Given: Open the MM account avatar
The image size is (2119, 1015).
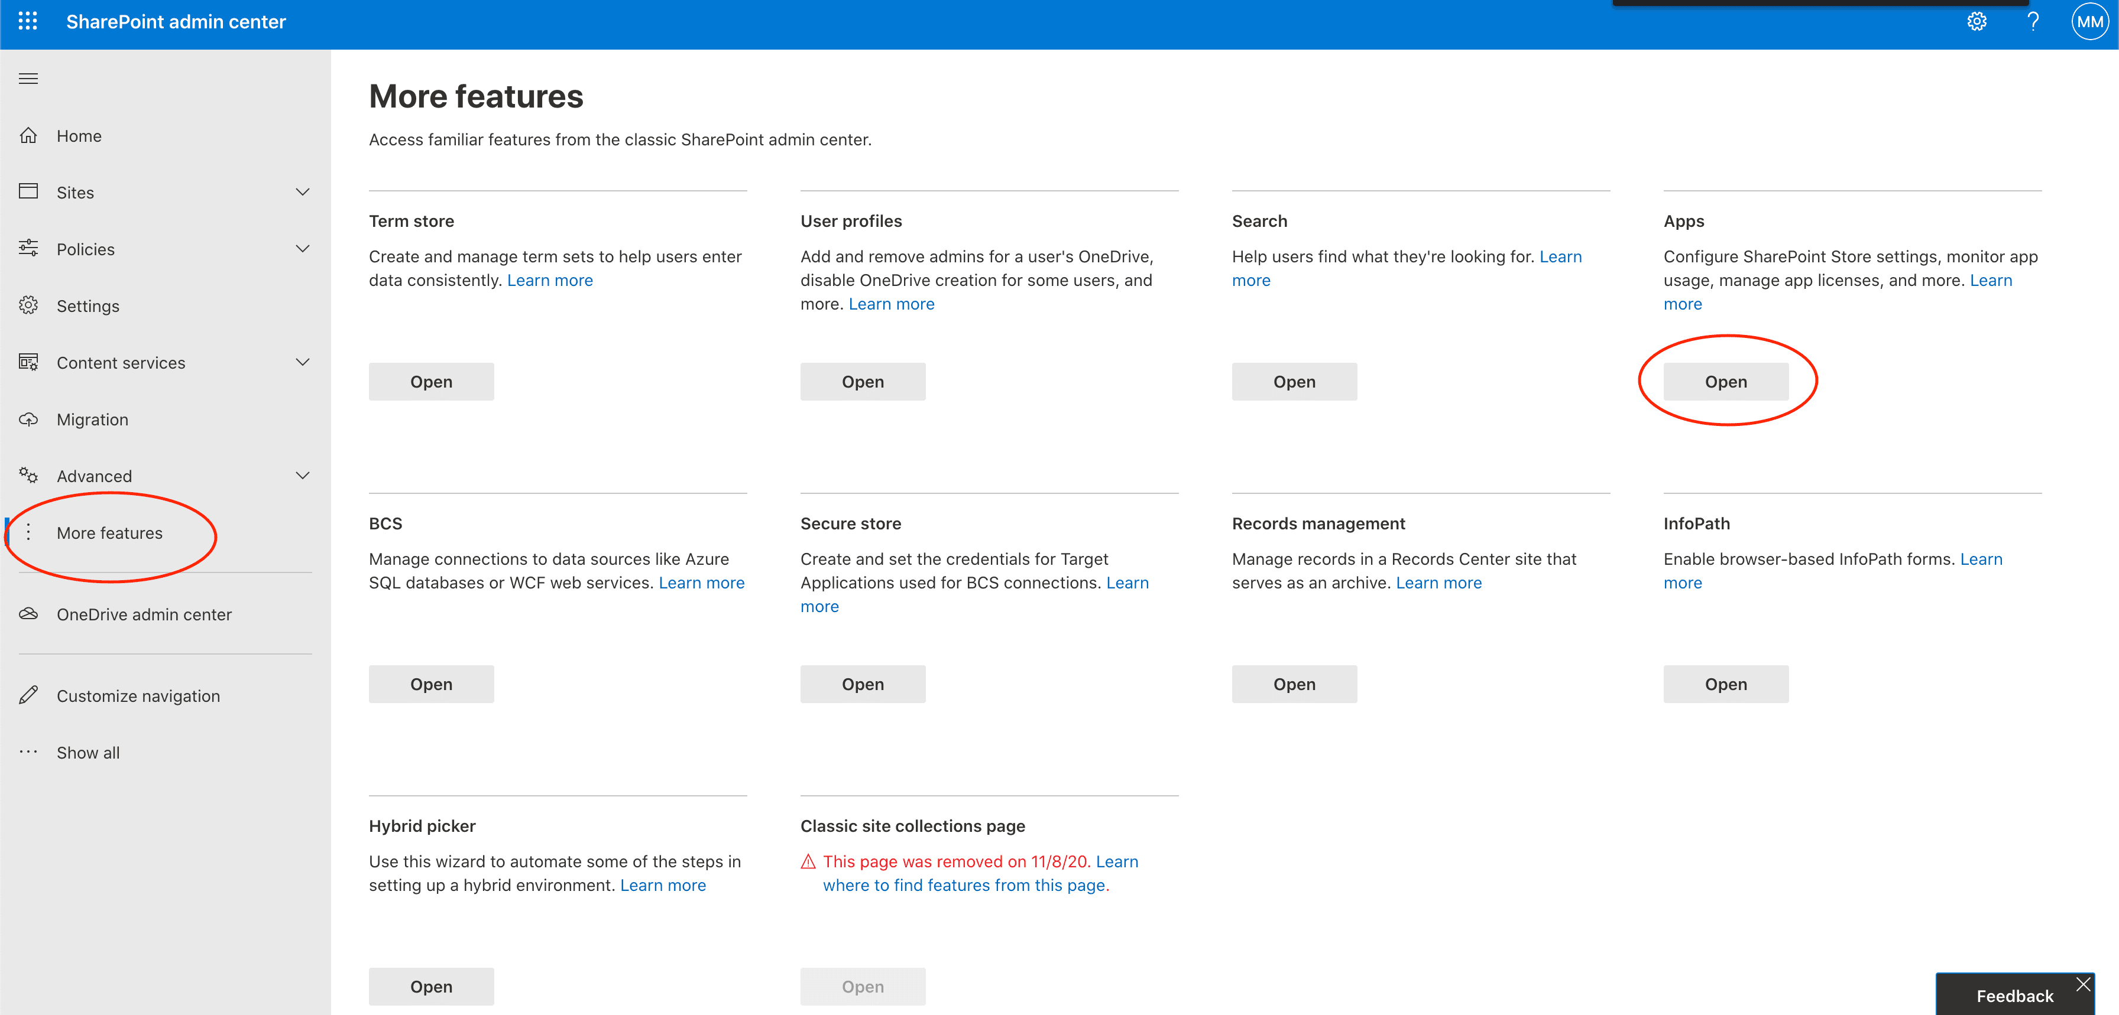Looking at the screenshot, I should pos(2089,21).
